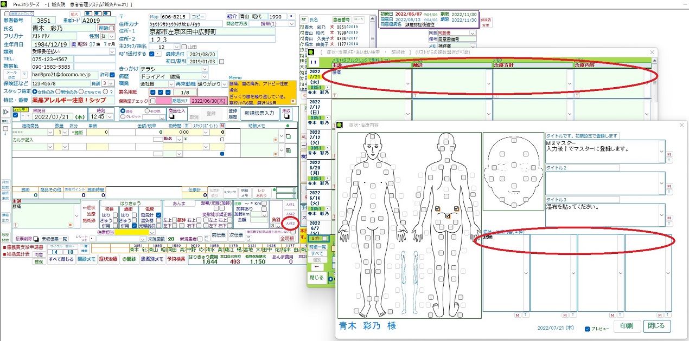Image resolution: width=689 pixels, height=341 pixels.
Task: Open the Map button beside the postal code
Action: [x=154, y=17]
